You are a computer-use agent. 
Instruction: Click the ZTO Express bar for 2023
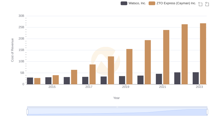[x=203, y=54]
